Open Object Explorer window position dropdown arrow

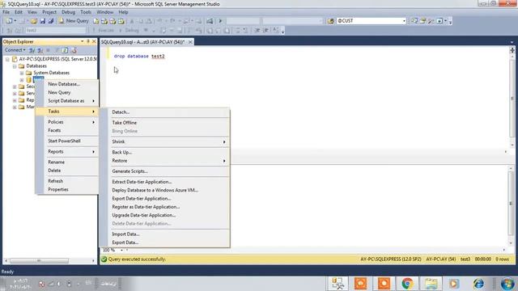[x=82, y=41]
